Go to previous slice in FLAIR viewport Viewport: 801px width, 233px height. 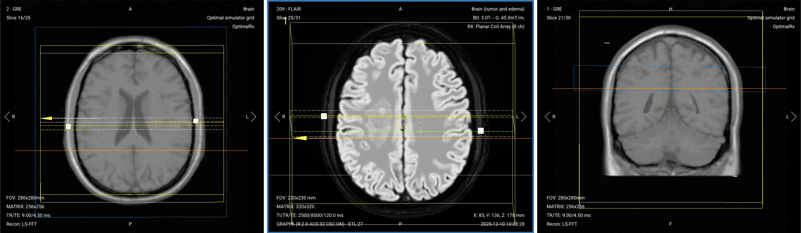pos(277,117)
